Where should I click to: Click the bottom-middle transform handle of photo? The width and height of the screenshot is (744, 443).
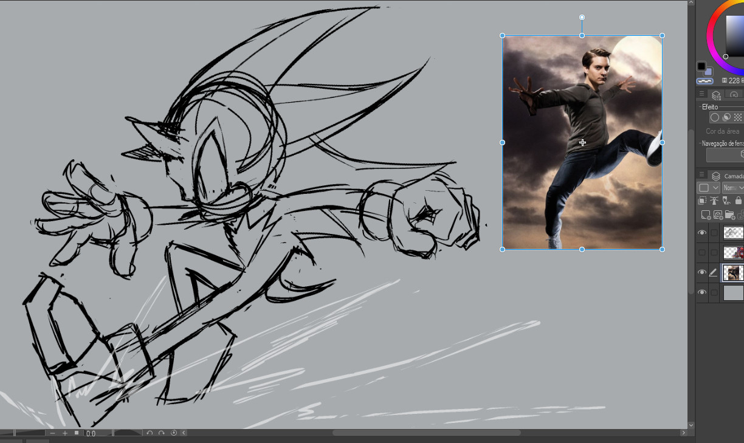tap(582, 249)
